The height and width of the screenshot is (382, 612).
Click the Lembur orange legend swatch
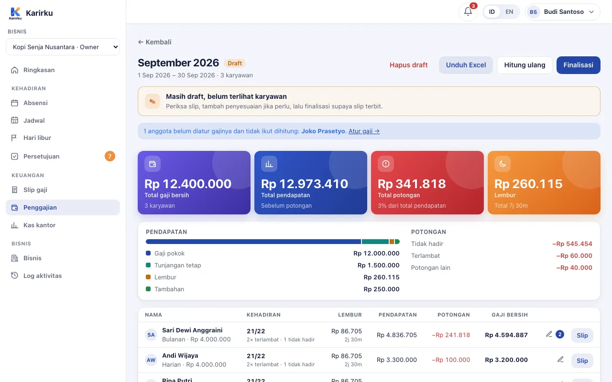click(x=148, y=277)
